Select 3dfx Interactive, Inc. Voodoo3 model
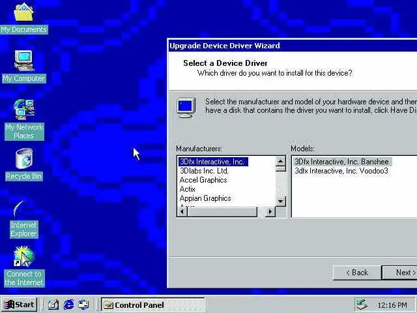This screenshot has width=417, height=313. (341, 171)
